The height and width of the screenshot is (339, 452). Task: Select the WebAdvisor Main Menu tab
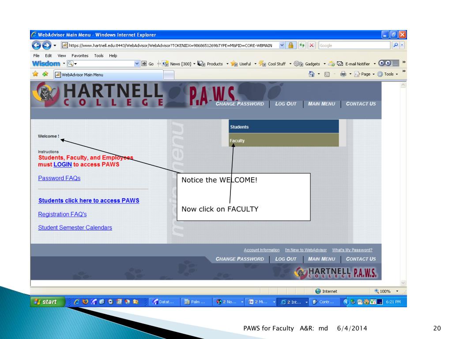[109, 75]
